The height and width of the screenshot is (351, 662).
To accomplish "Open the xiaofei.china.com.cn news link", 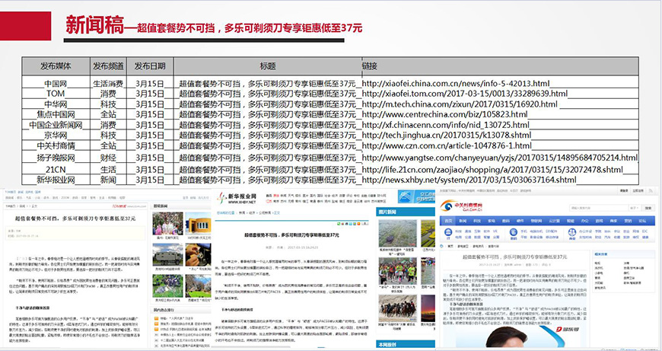I will (x=456, y=83).
